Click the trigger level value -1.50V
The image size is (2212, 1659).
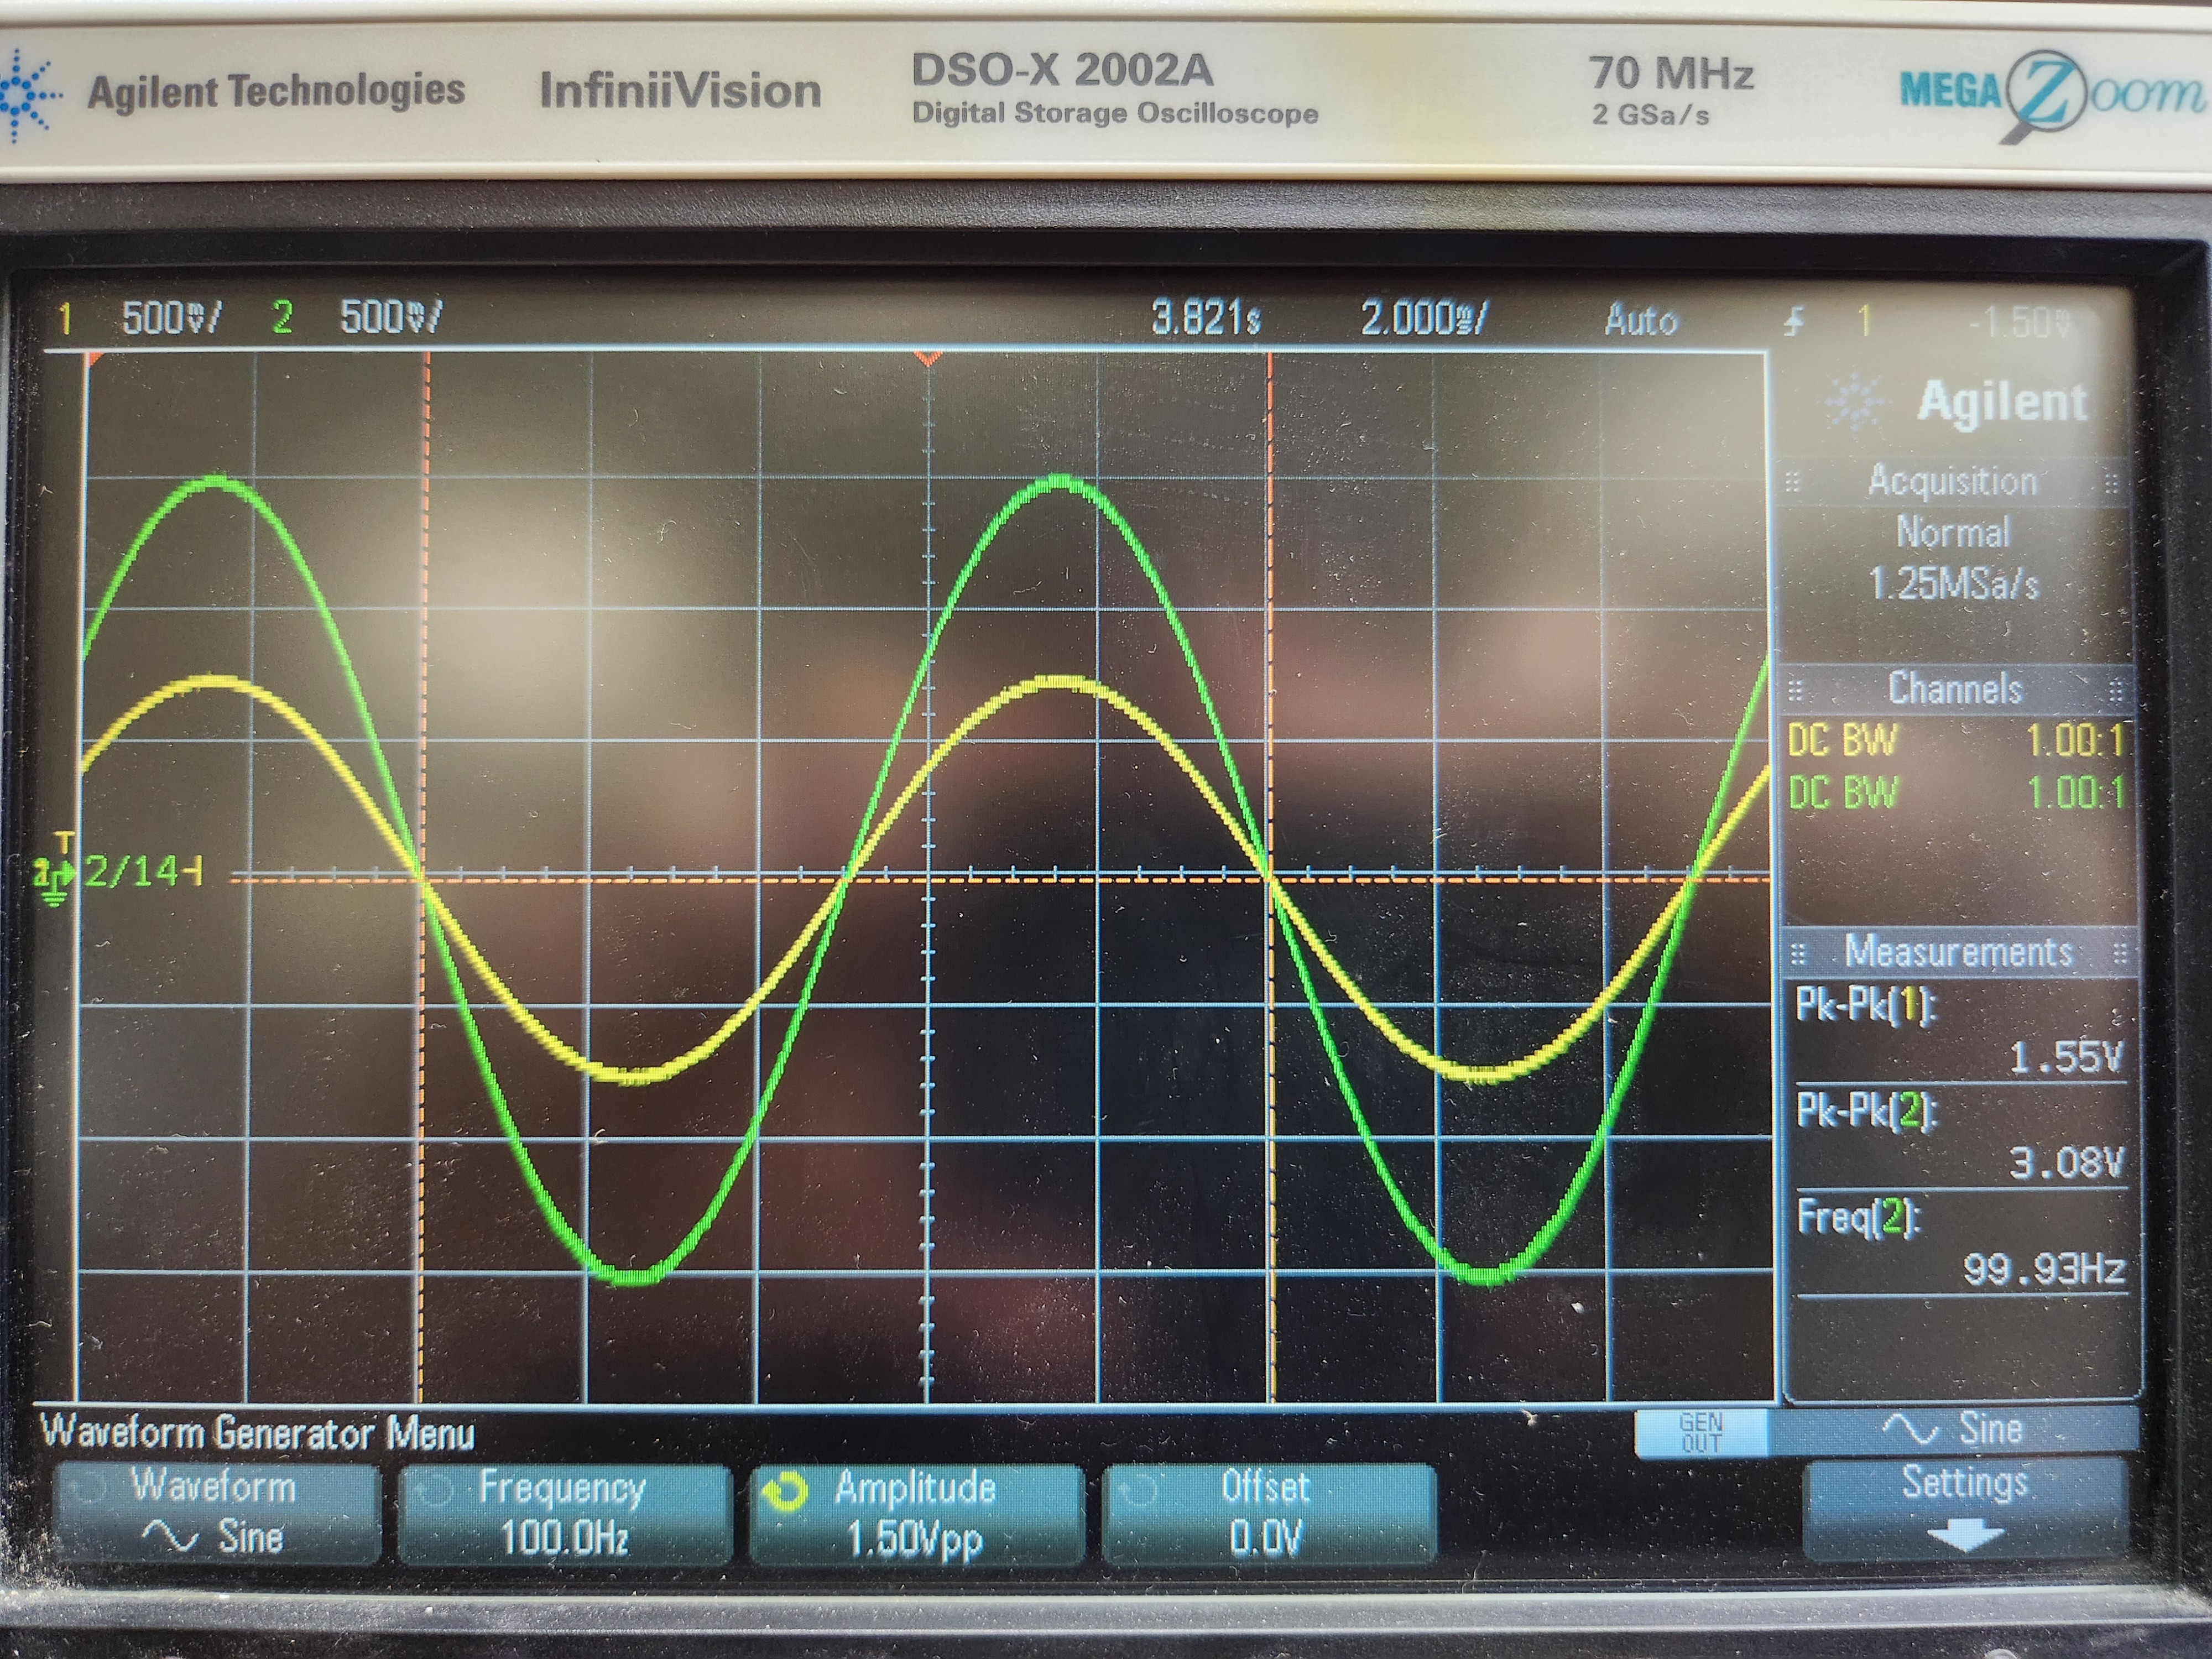pyautogui.click(x=2019, y=322)
